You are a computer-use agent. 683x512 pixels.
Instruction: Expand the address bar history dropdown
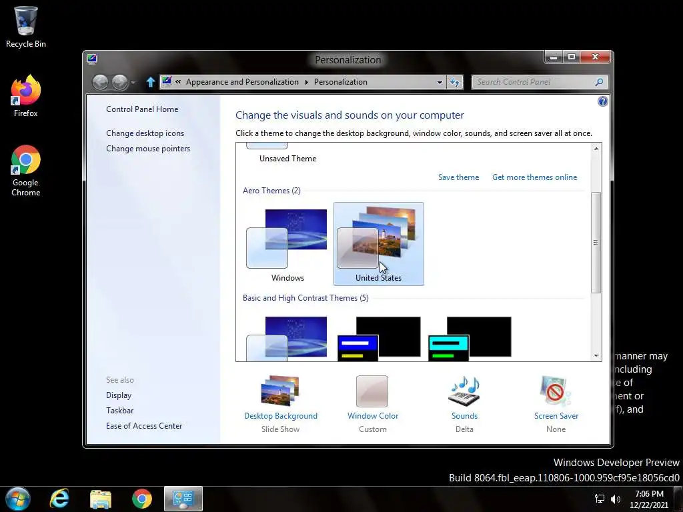[x=440, y=82]
